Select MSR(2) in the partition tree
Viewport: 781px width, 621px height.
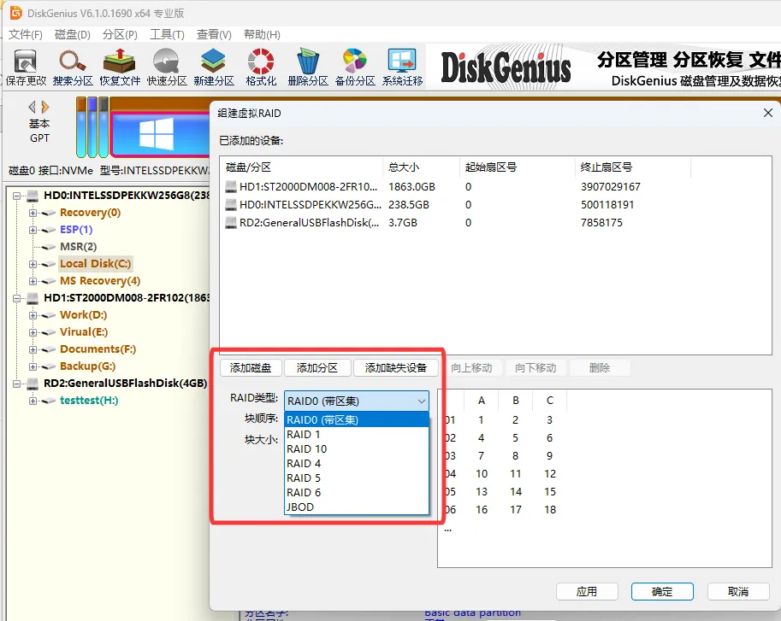tap(78, 247)
